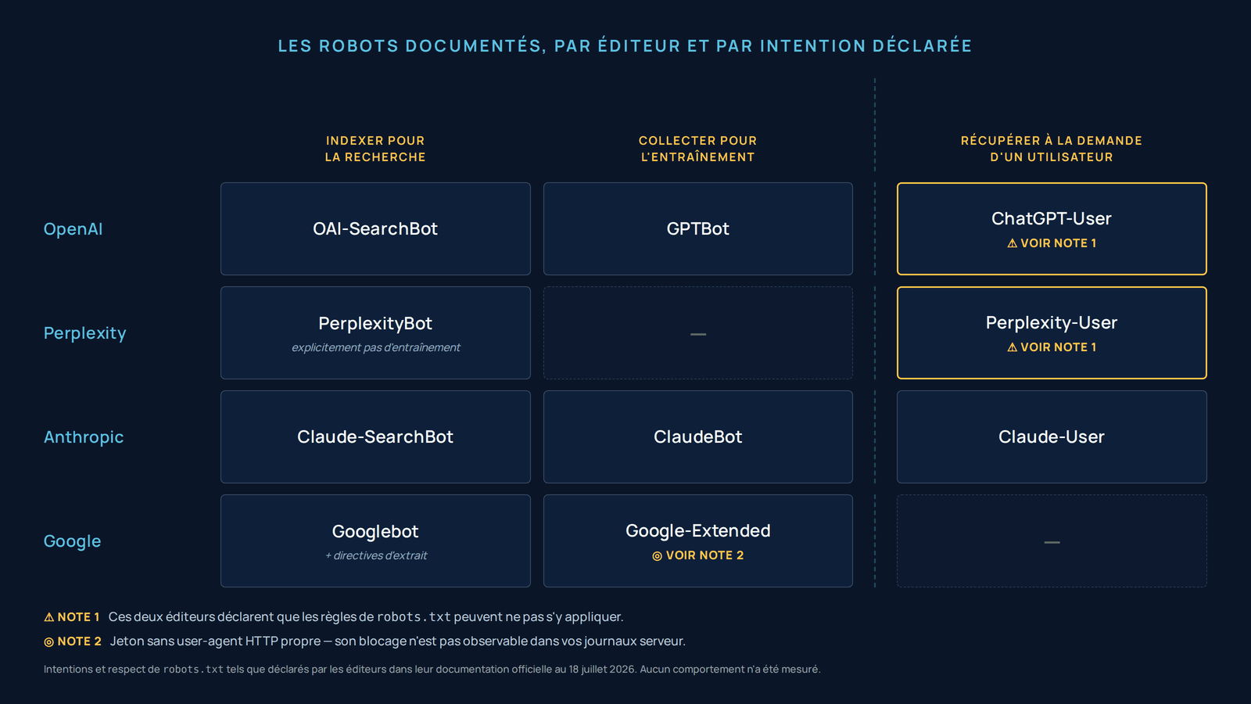Click the PerplexityBot name

(375, 323)
